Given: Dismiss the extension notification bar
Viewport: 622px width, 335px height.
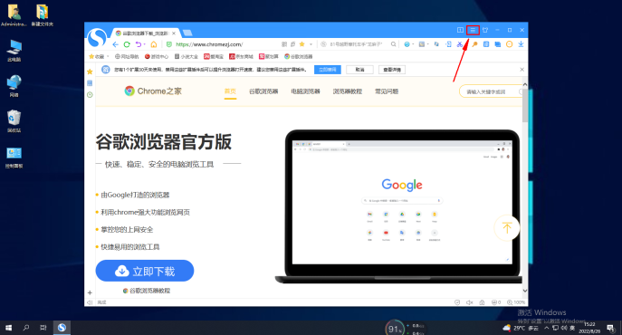Looking at the screenshot, I should point(522,70).
